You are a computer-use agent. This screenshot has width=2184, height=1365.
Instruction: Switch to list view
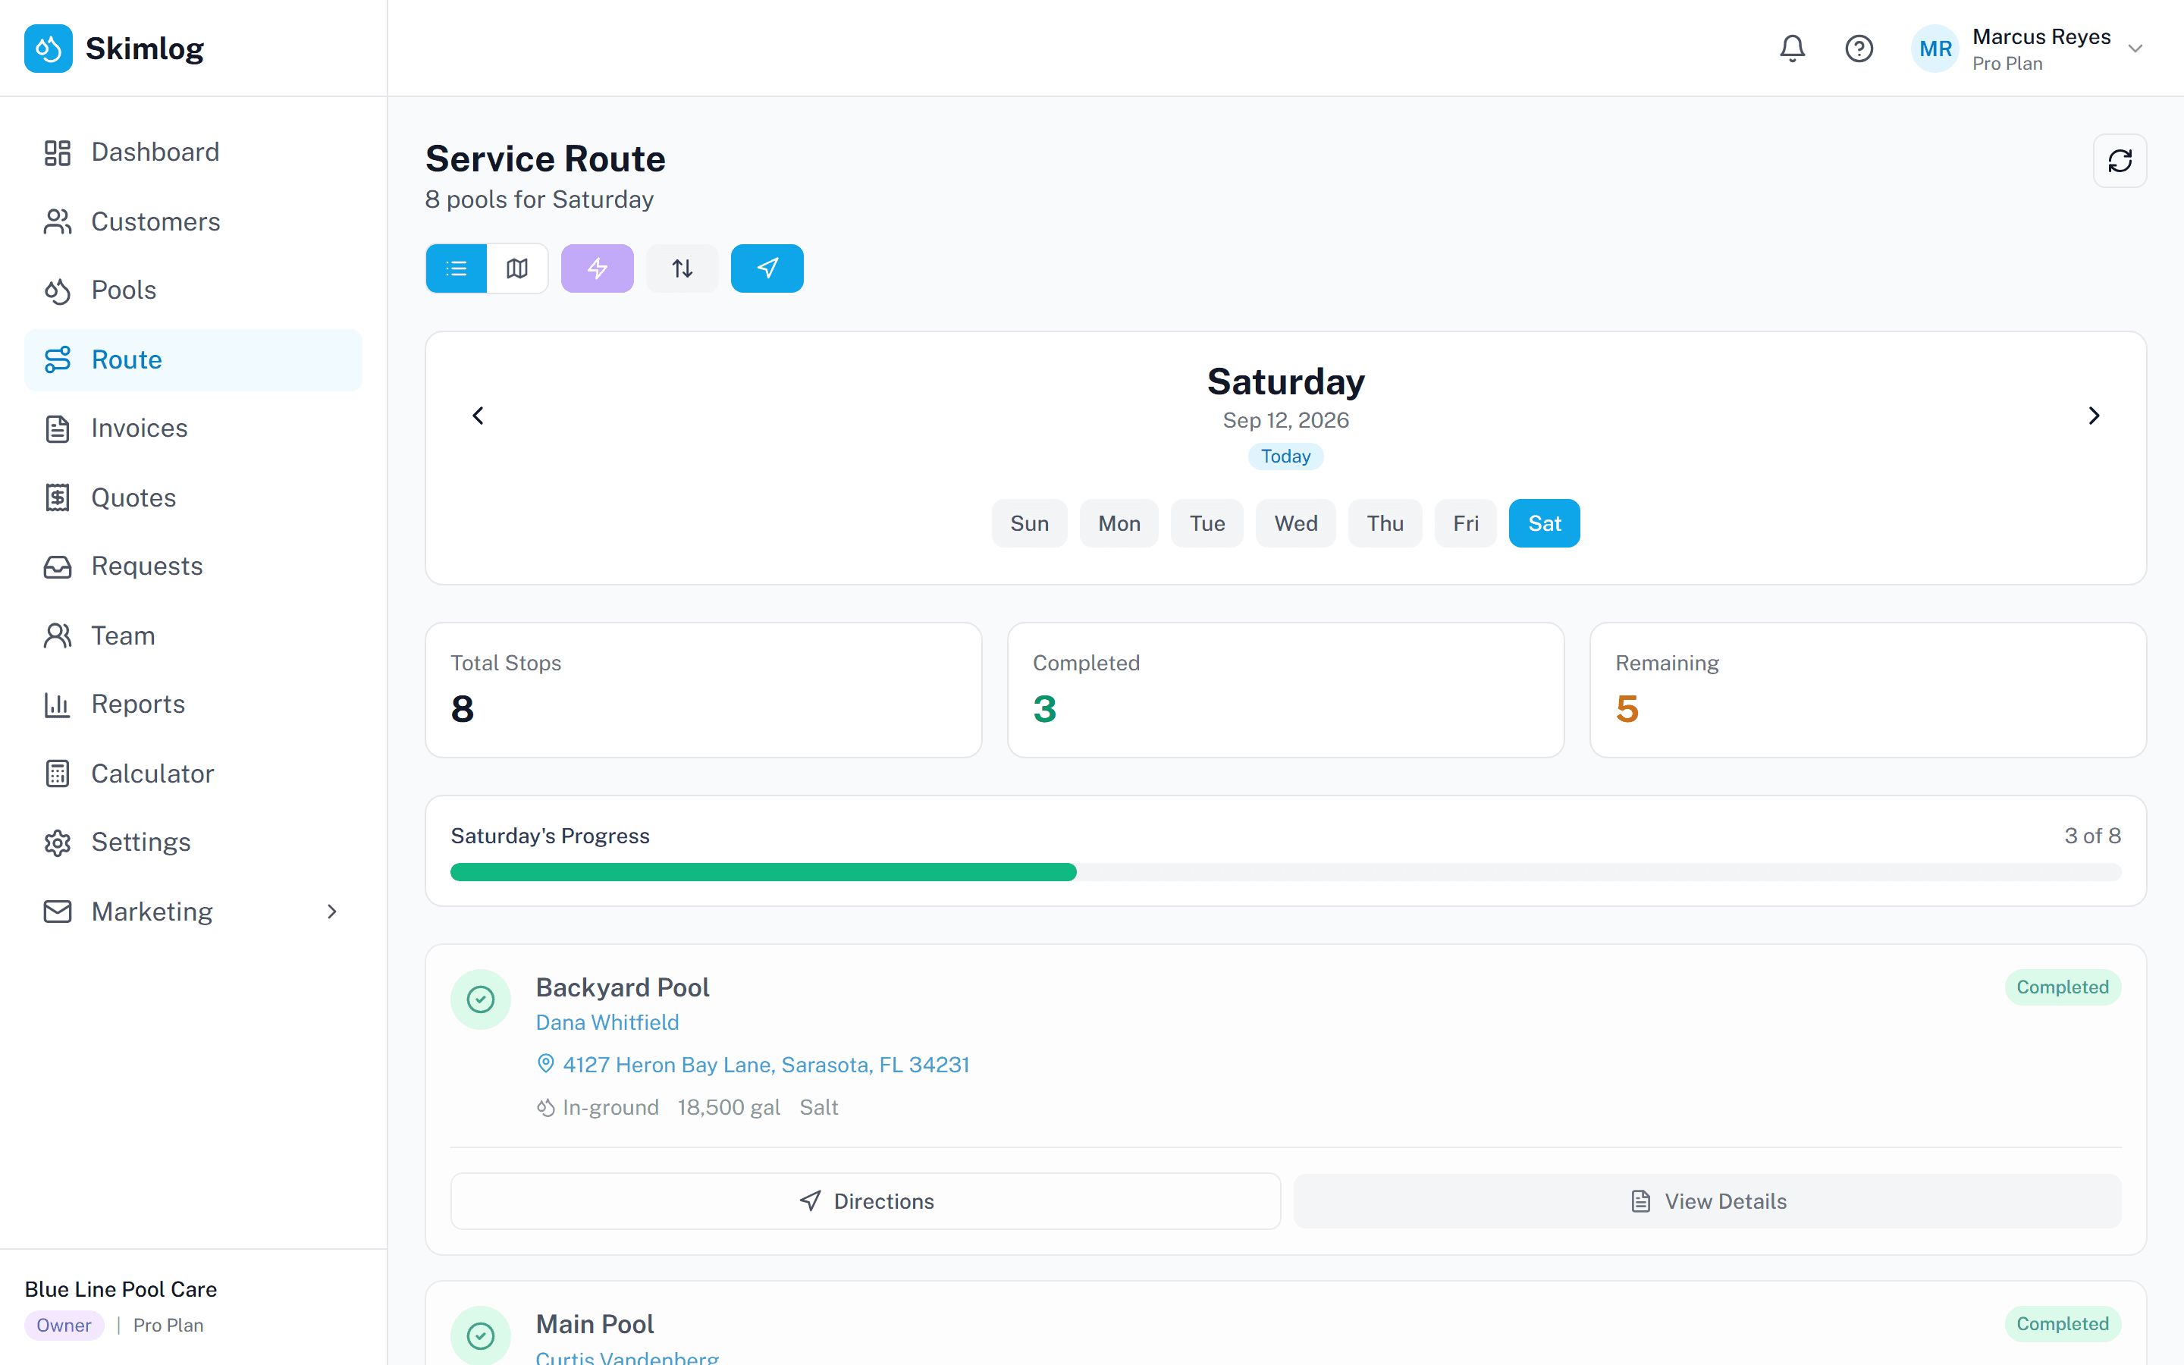(457, 268)
